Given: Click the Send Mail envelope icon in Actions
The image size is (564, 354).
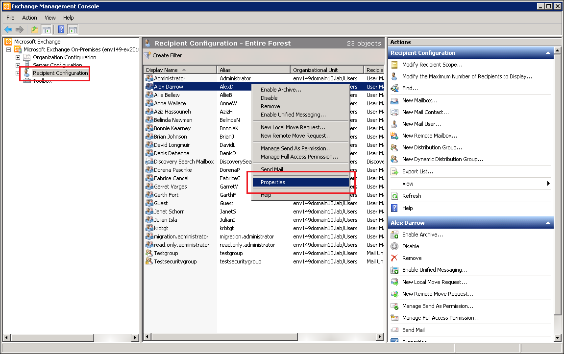Looking at the screenshot, I should tap(394, 330).
